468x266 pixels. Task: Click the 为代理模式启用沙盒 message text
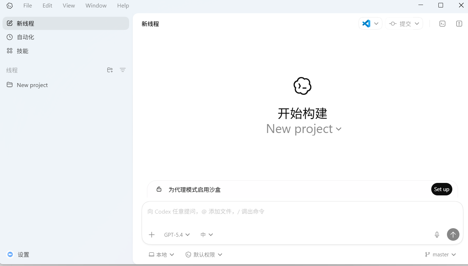(194, 190)
